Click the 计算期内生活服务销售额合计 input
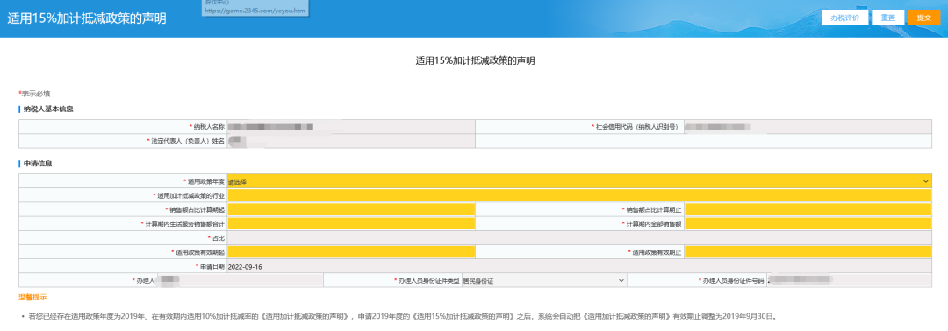948x331 pixels. [x=351, y=223]
